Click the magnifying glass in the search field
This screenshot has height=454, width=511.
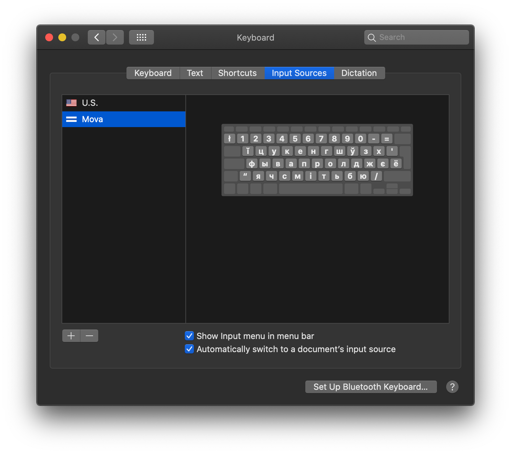click(x=372, y=37)
